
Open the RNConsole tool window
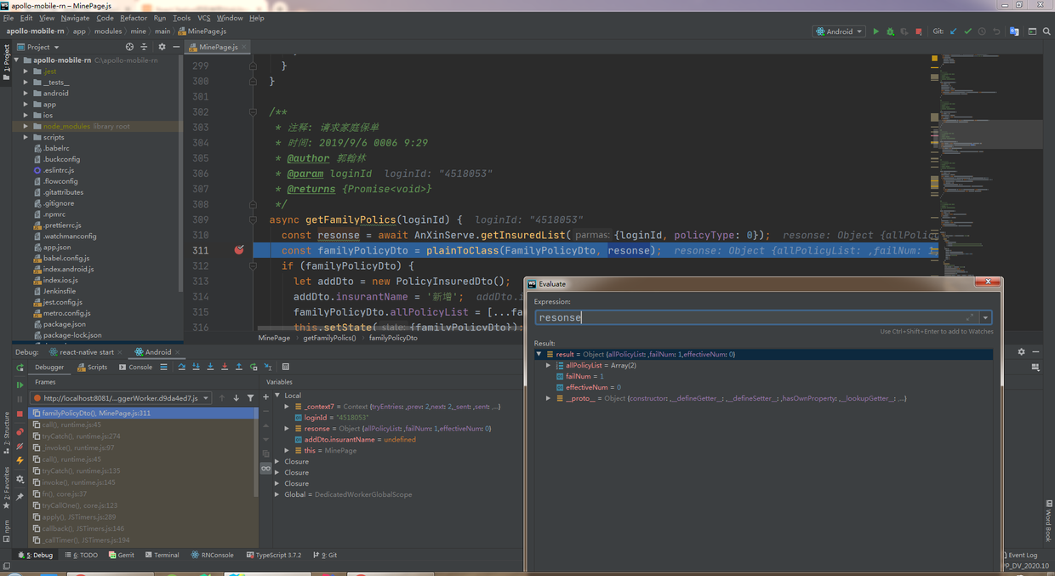tap(212, 555)
